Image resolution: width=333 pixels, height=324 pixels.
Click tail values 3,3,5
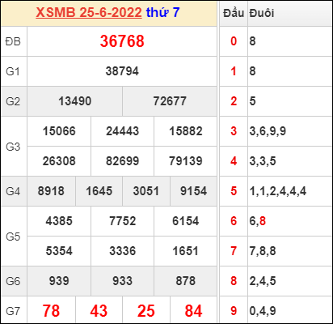pos(263,161)
